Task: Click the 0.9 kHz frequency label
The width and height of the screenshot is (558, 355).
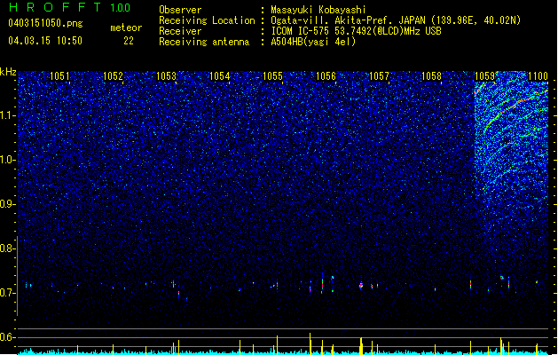Action: 7,204
